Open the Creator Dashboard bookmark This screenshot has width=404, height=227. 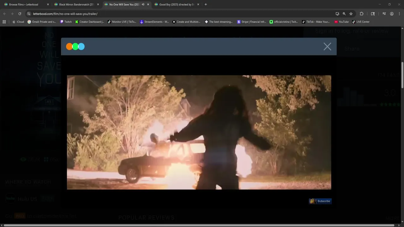[90, 22]
